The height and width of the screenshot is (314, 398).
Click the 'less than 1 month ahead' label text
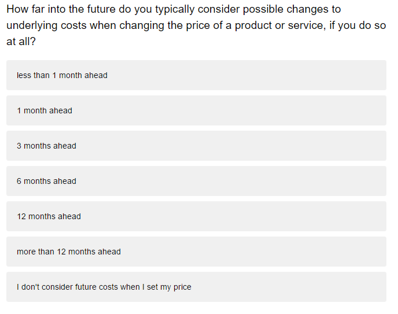[x=62, y=75]
